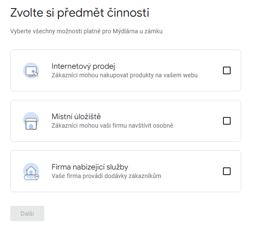Viewport: 269px width, 231px height.
Task: Click description about dodávky zákazníkům
Action: coord(107,176)
